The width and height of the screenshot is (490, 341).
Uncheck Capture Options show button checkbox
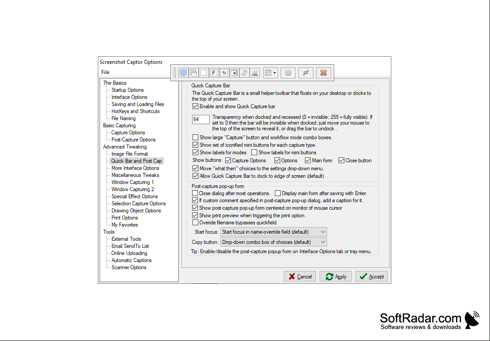click(228, 161)
